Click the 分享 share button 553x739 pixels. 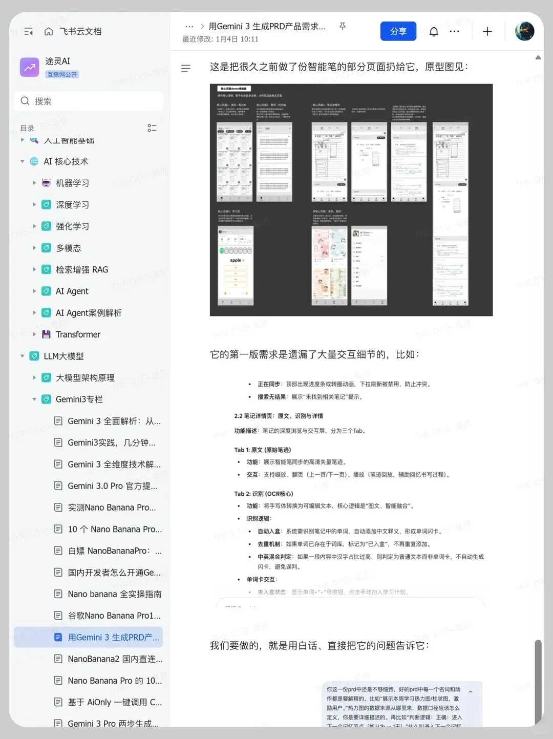pos(398,31)
